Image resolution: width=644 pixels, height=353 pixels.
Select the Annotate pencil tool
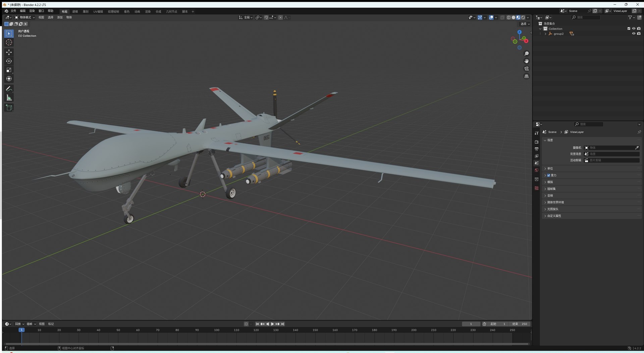coord(9,89)
